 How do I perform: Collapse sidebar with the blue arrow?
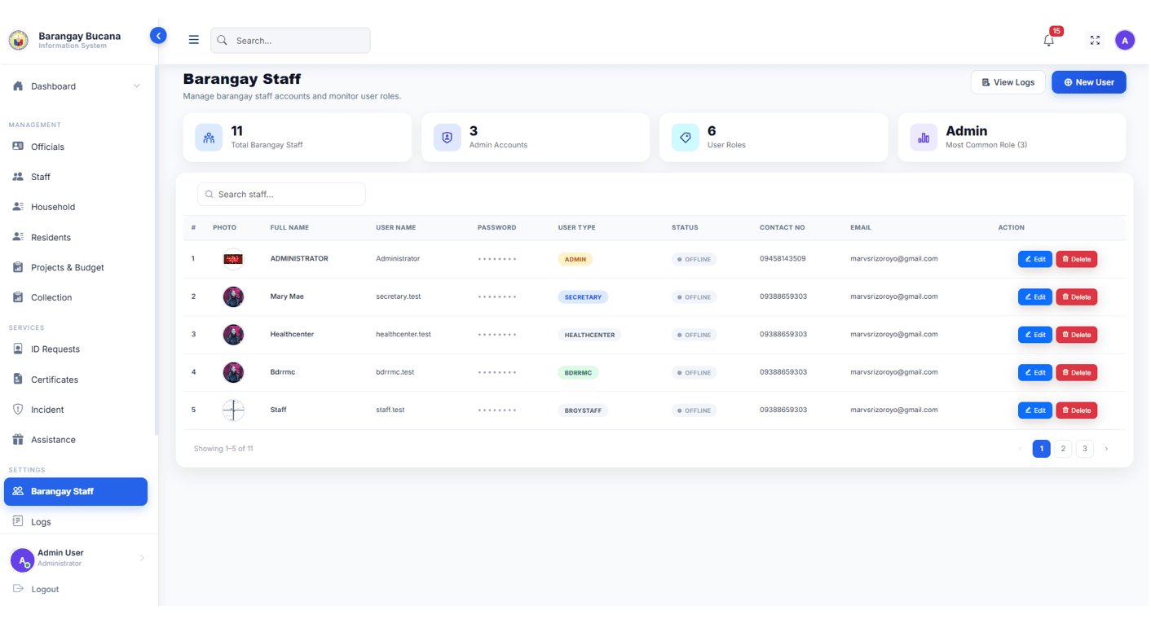158,36
